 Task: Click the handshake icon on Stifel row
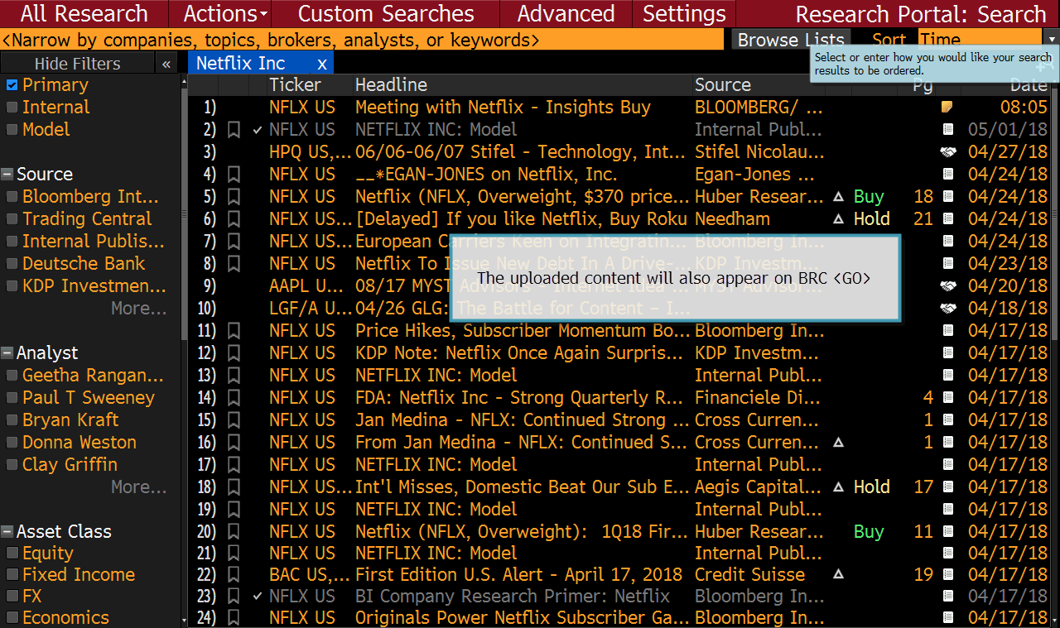(x=948, y=152)
